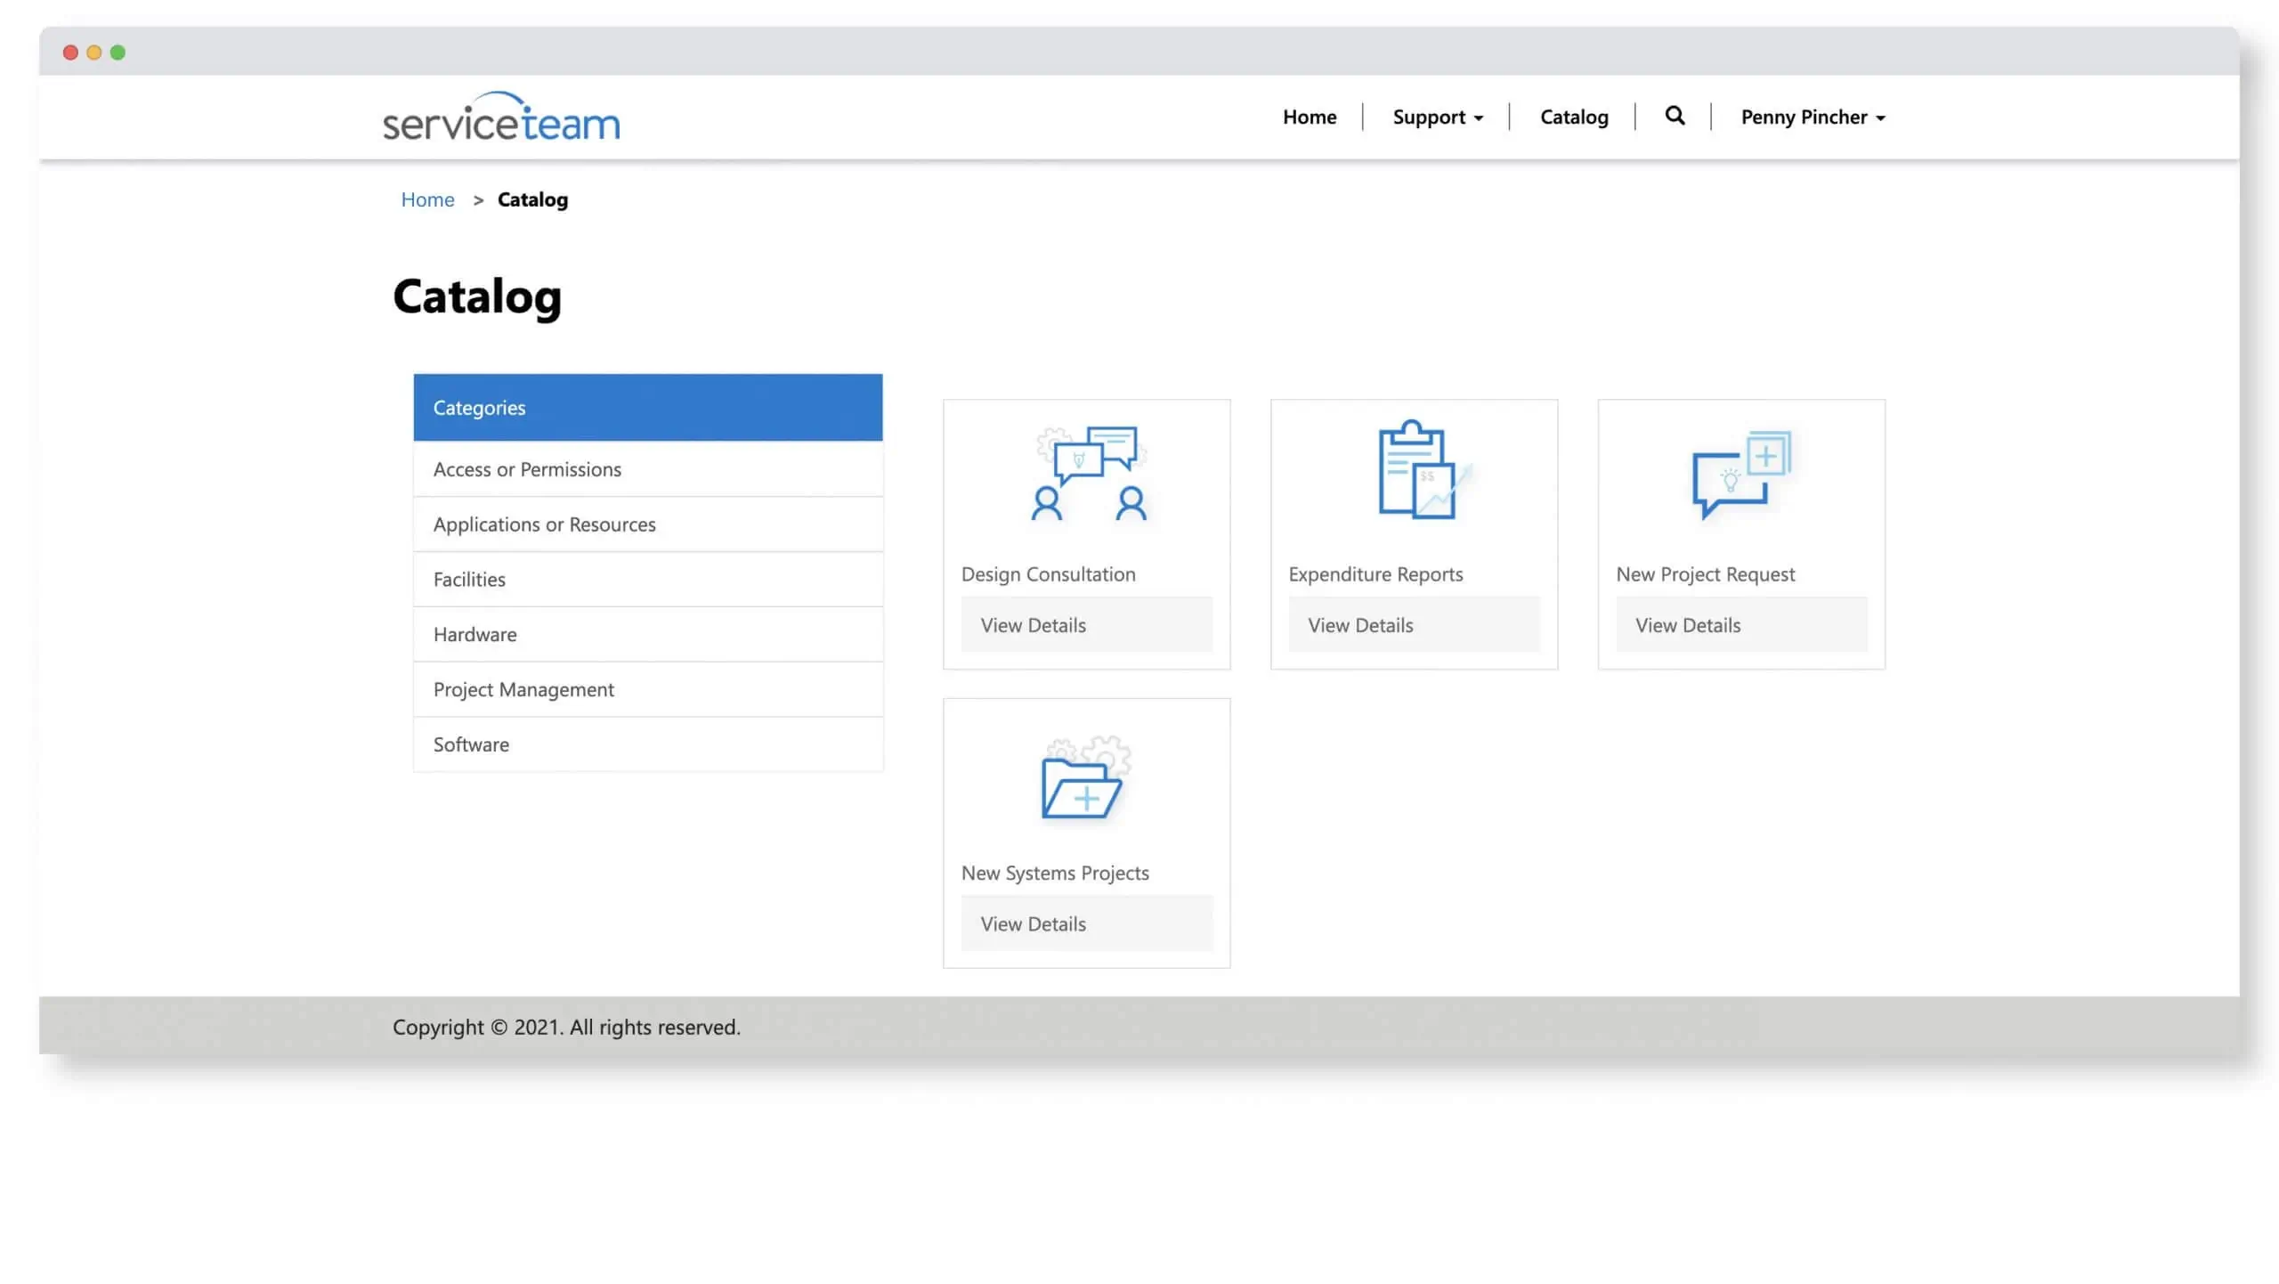This screenshot has height=1284, width=2279.
Task: Click the Categories panel header
Action: 648,408
